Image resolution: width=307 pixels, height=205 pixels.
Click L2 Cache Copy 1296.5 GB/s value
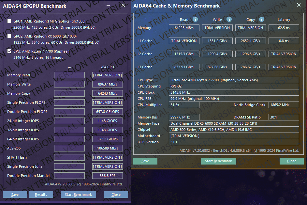point(250,54)
